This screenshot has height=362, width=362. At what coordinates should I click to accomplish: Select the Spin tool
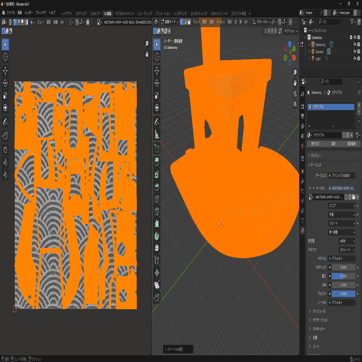click(157, 236)
